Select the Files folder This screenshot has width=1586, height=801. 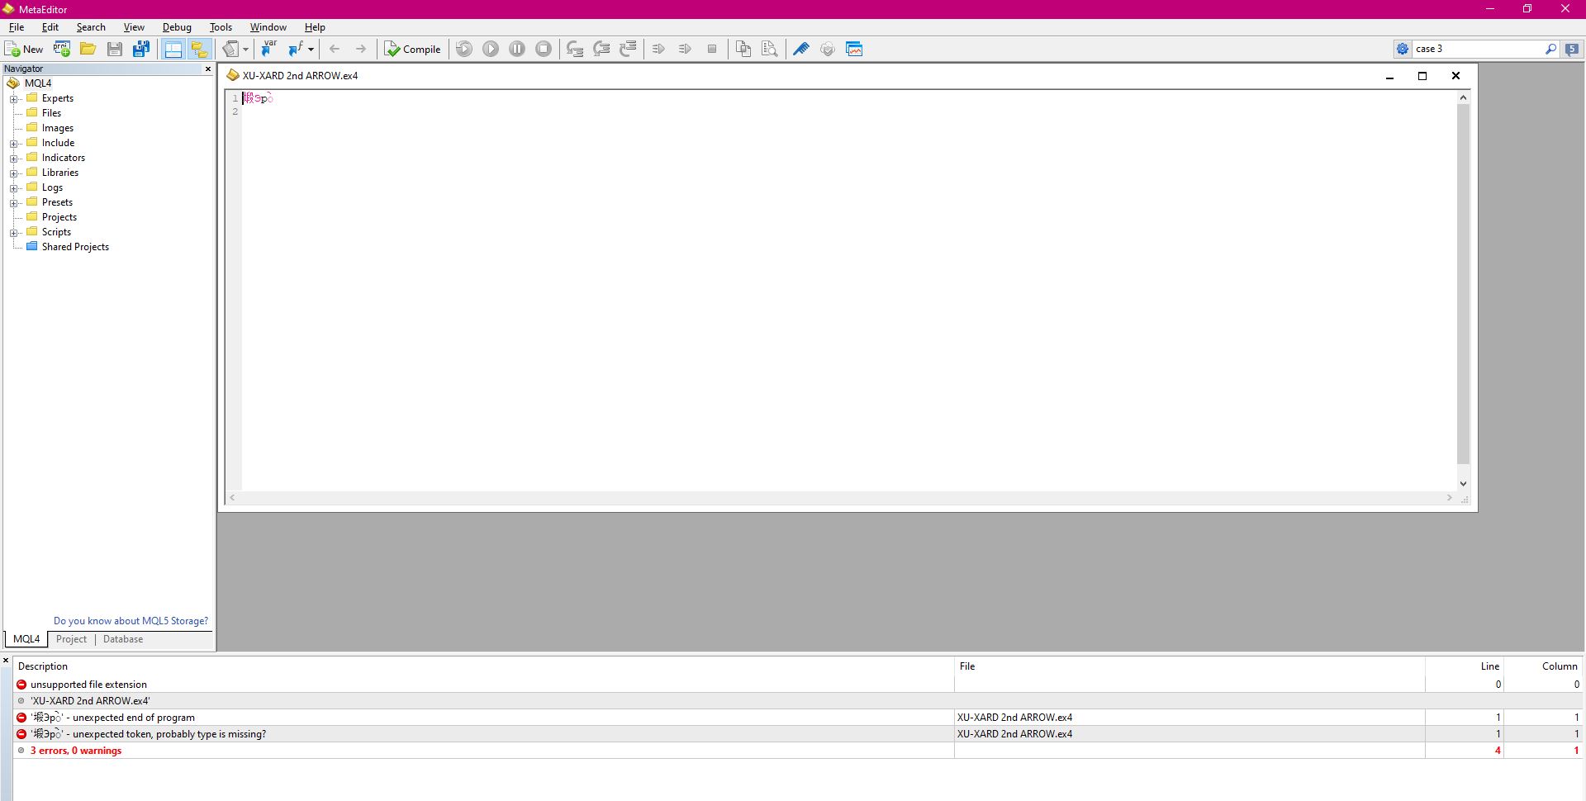[51, 113]
